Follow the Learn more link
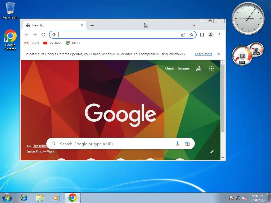 click(x=204, y=54)
